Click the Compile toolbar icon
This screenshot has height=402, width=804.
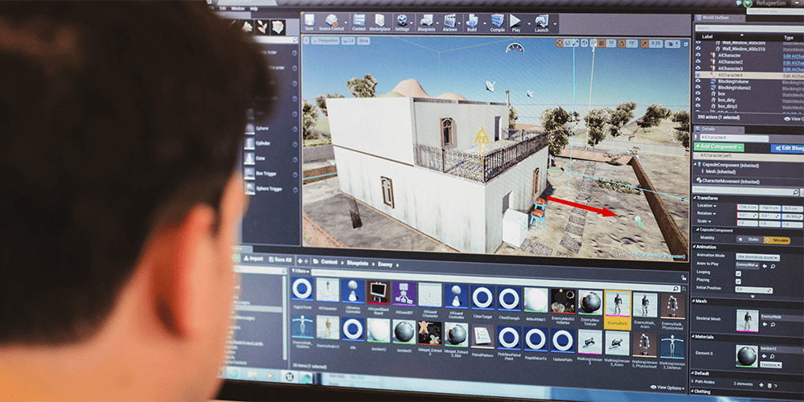498,23
